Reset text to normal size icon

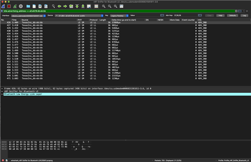tap(115, 6)
